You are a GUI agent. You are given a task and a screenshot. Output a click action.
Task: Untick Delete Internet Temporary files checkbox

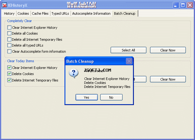pyautogui.click(x=9, y=80)
